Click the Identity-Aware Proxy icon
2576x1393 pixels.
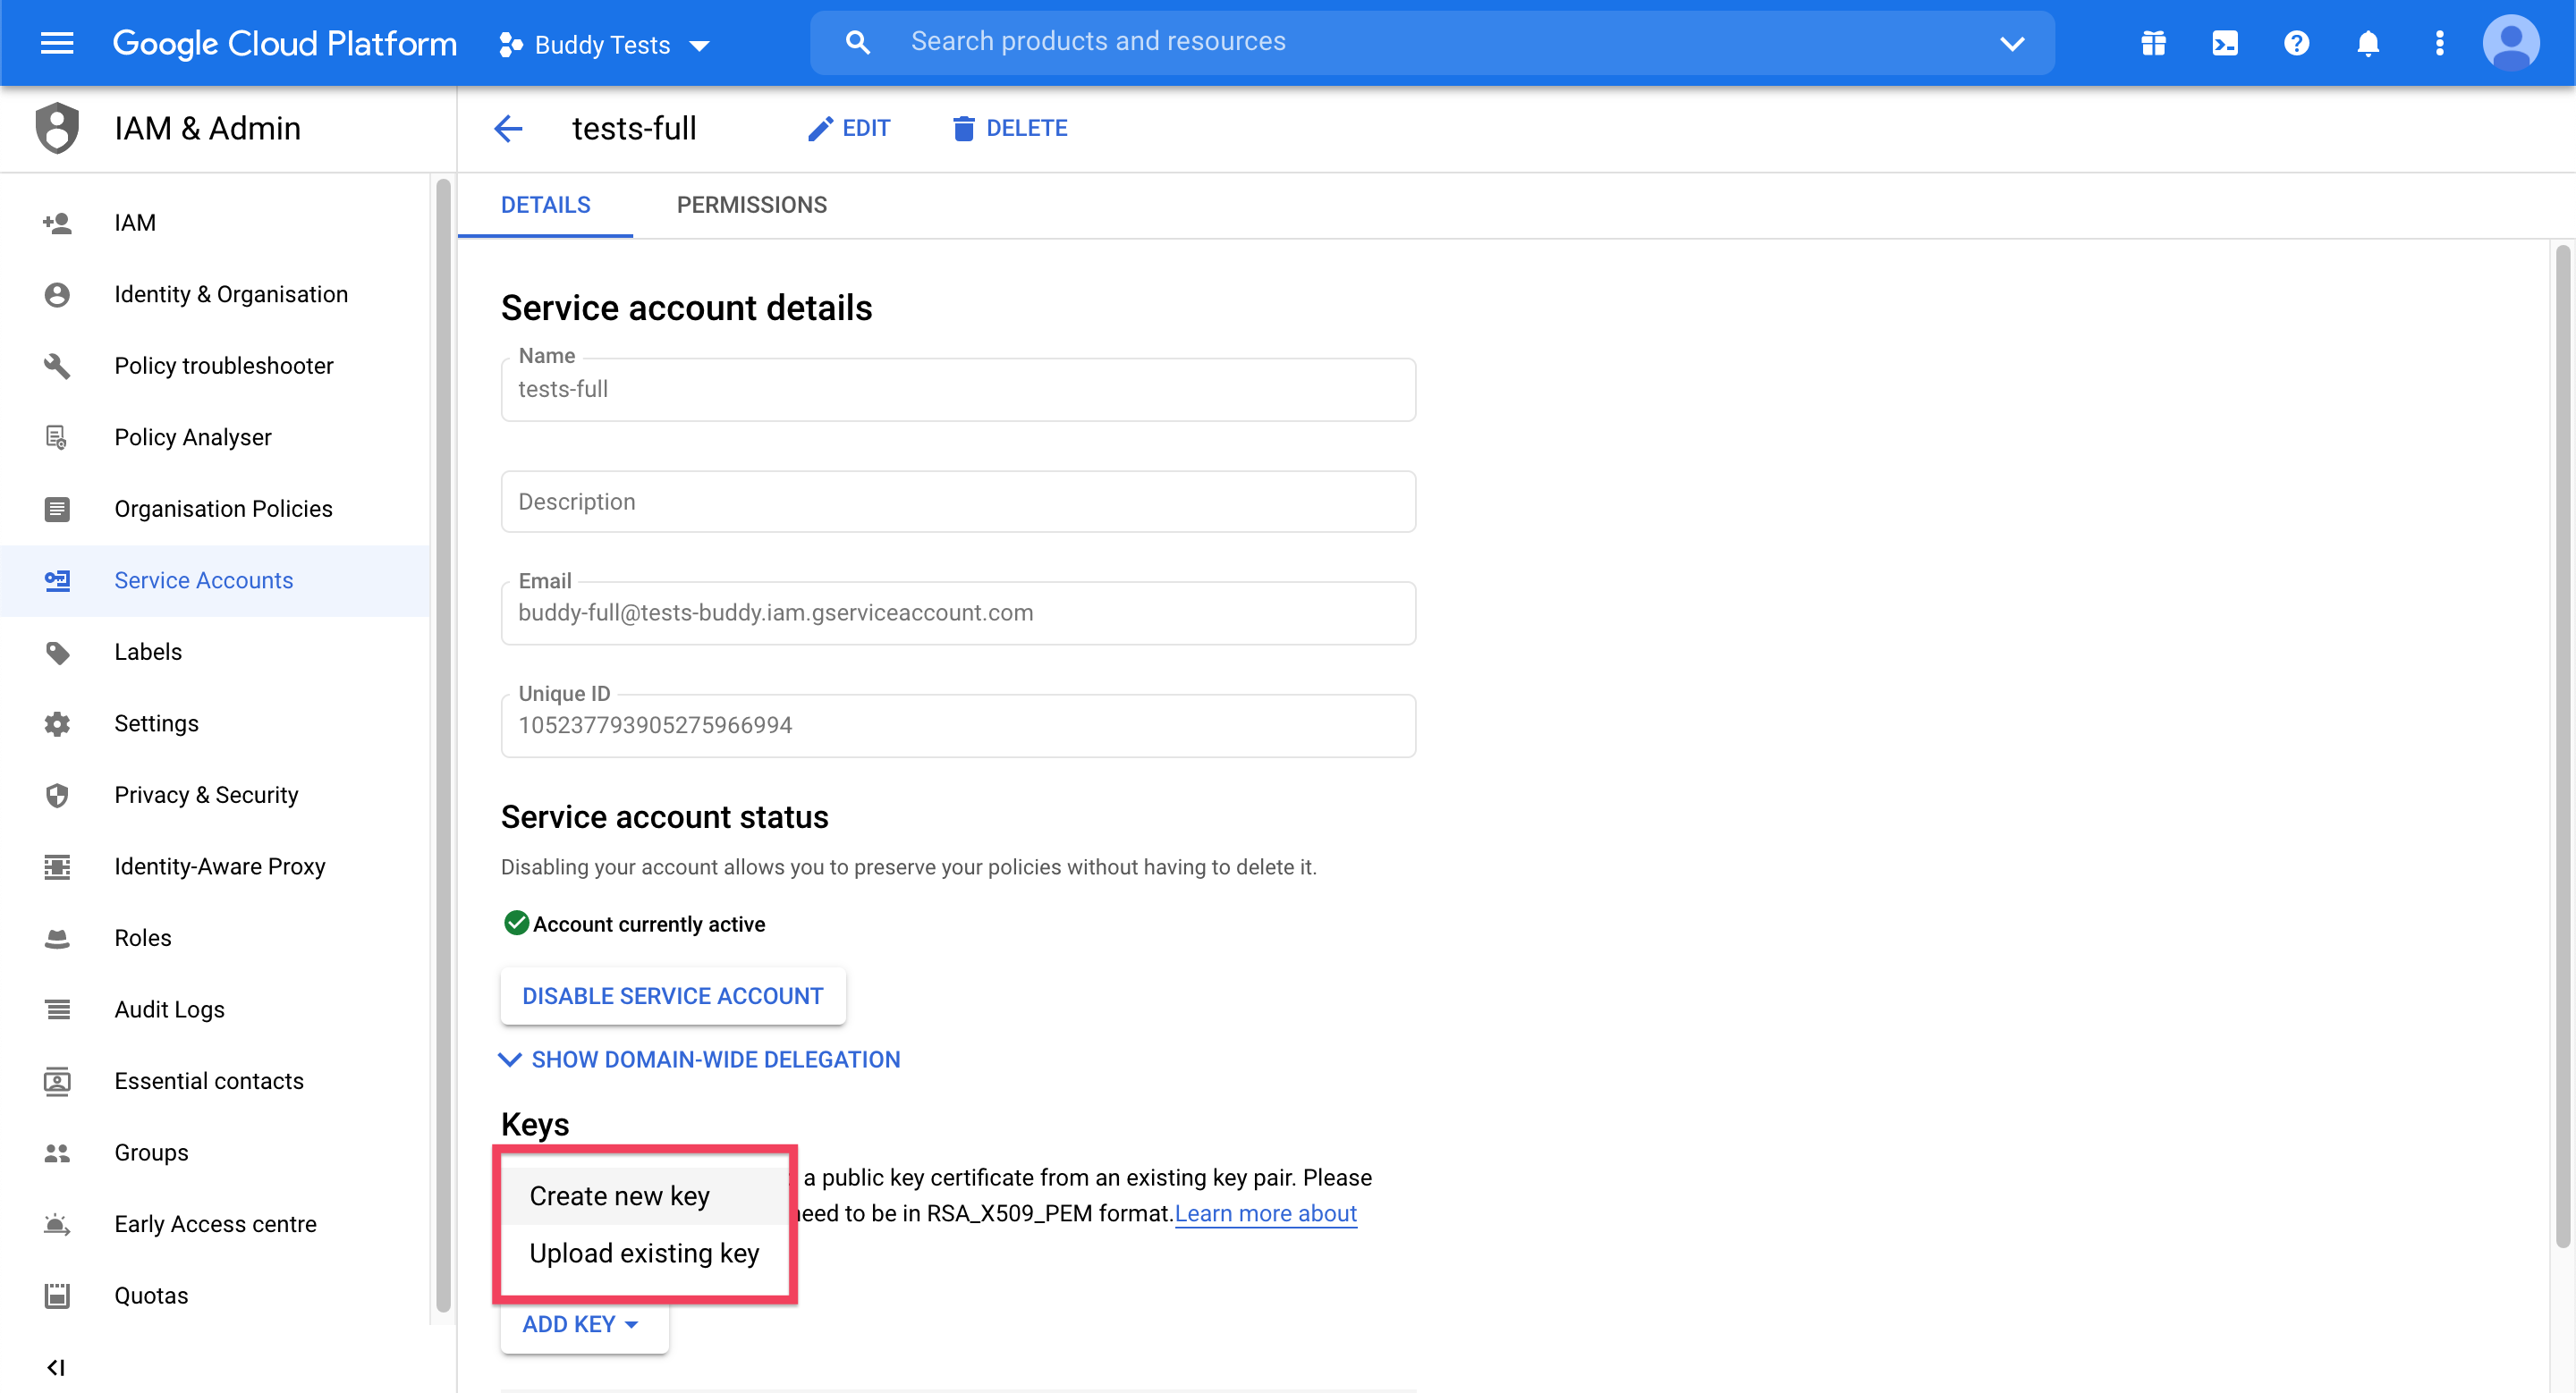pos(57,866)
